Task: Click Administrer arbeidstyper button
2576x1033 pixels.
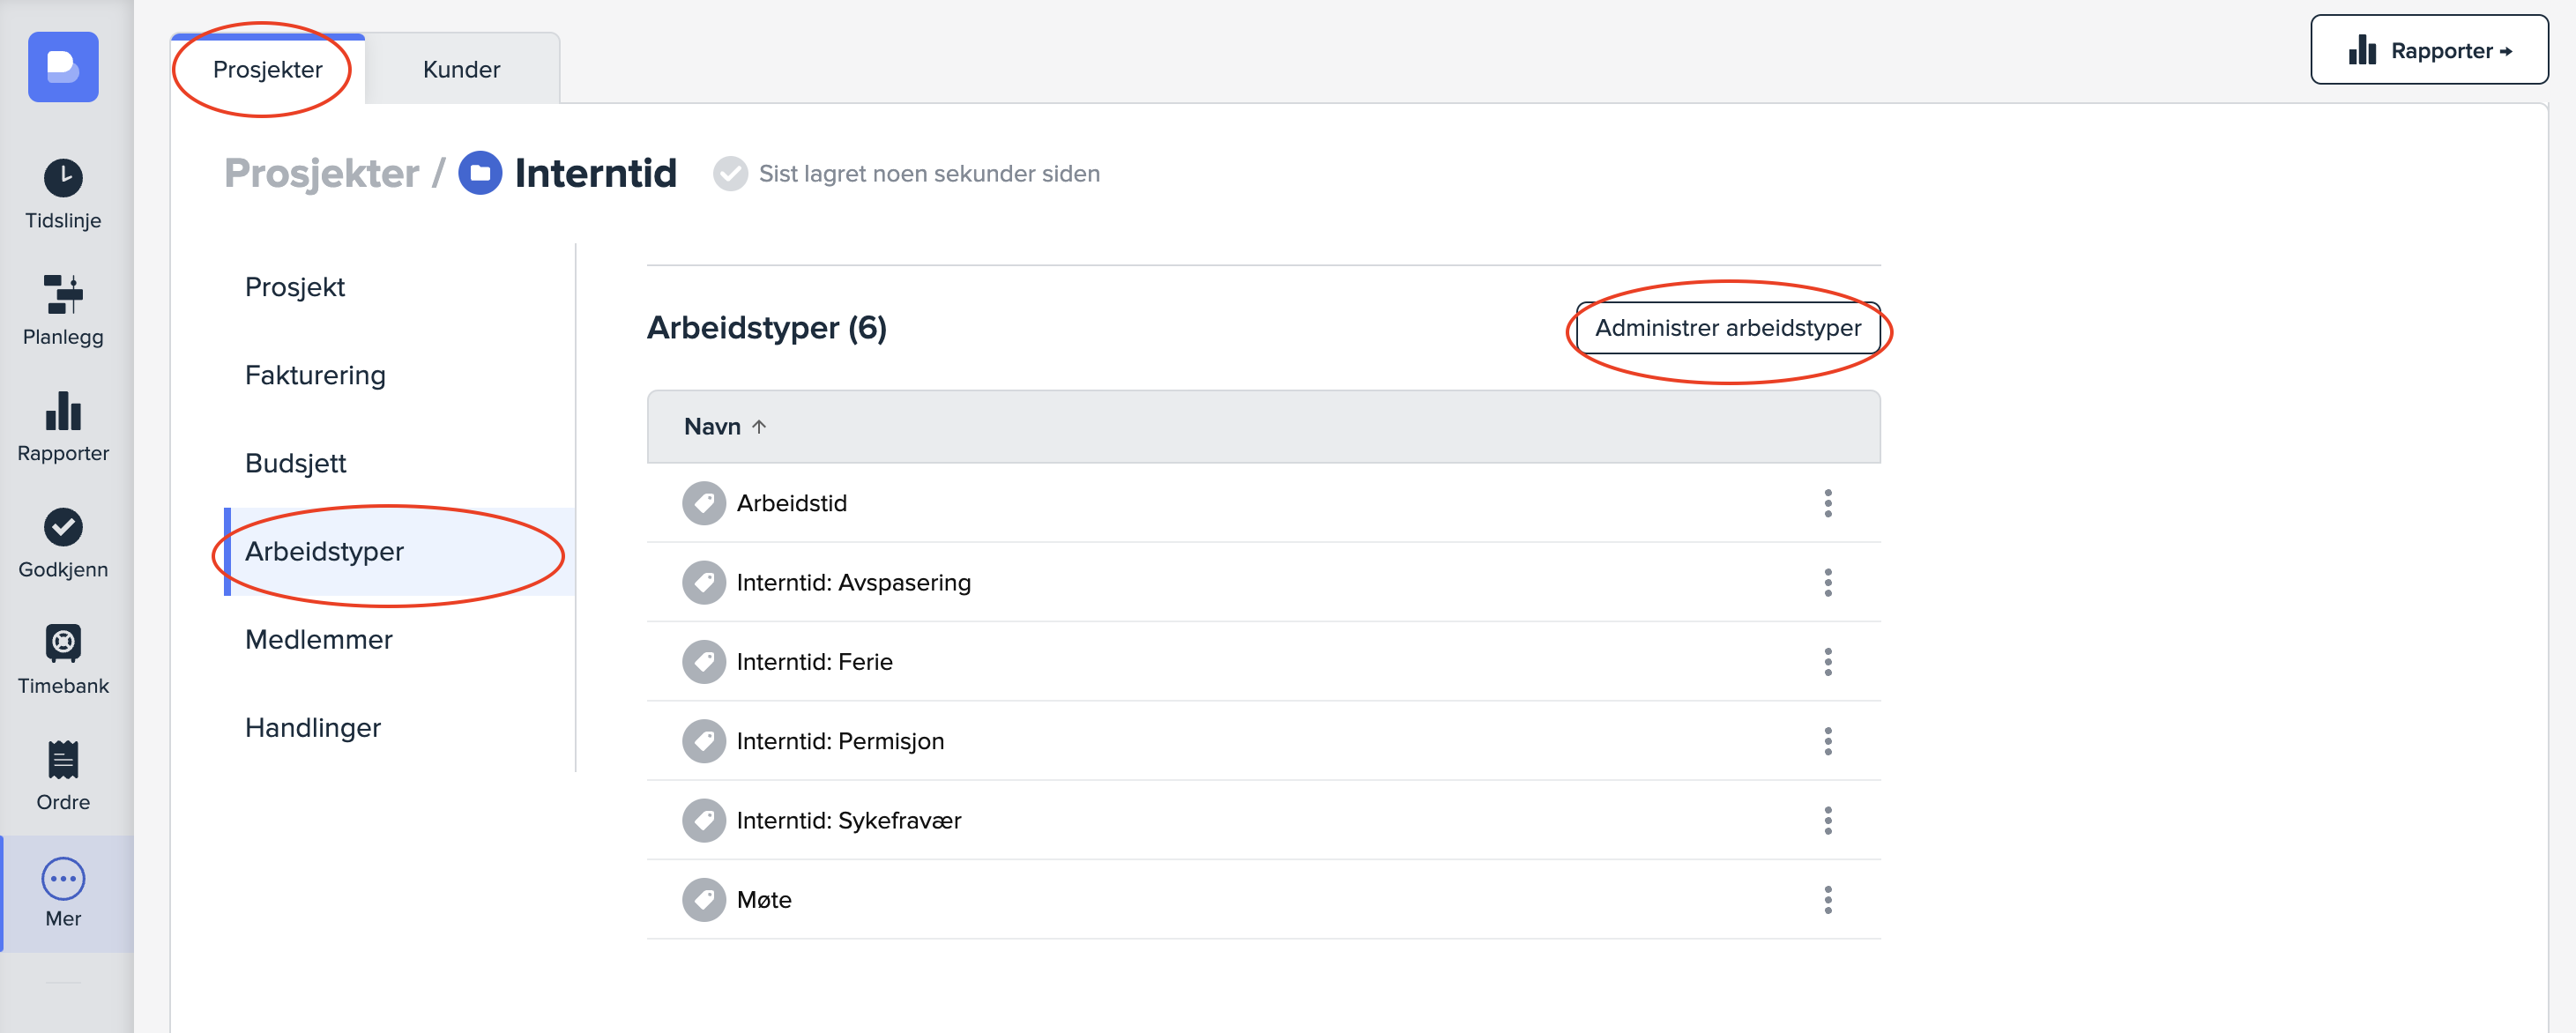Action: pyautogui.click(x=1727, y=328)
